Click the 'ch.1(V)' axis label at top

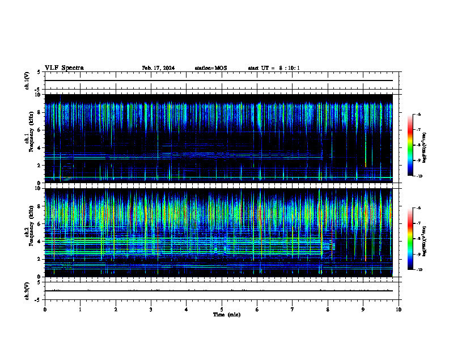(x=27, y=81)
